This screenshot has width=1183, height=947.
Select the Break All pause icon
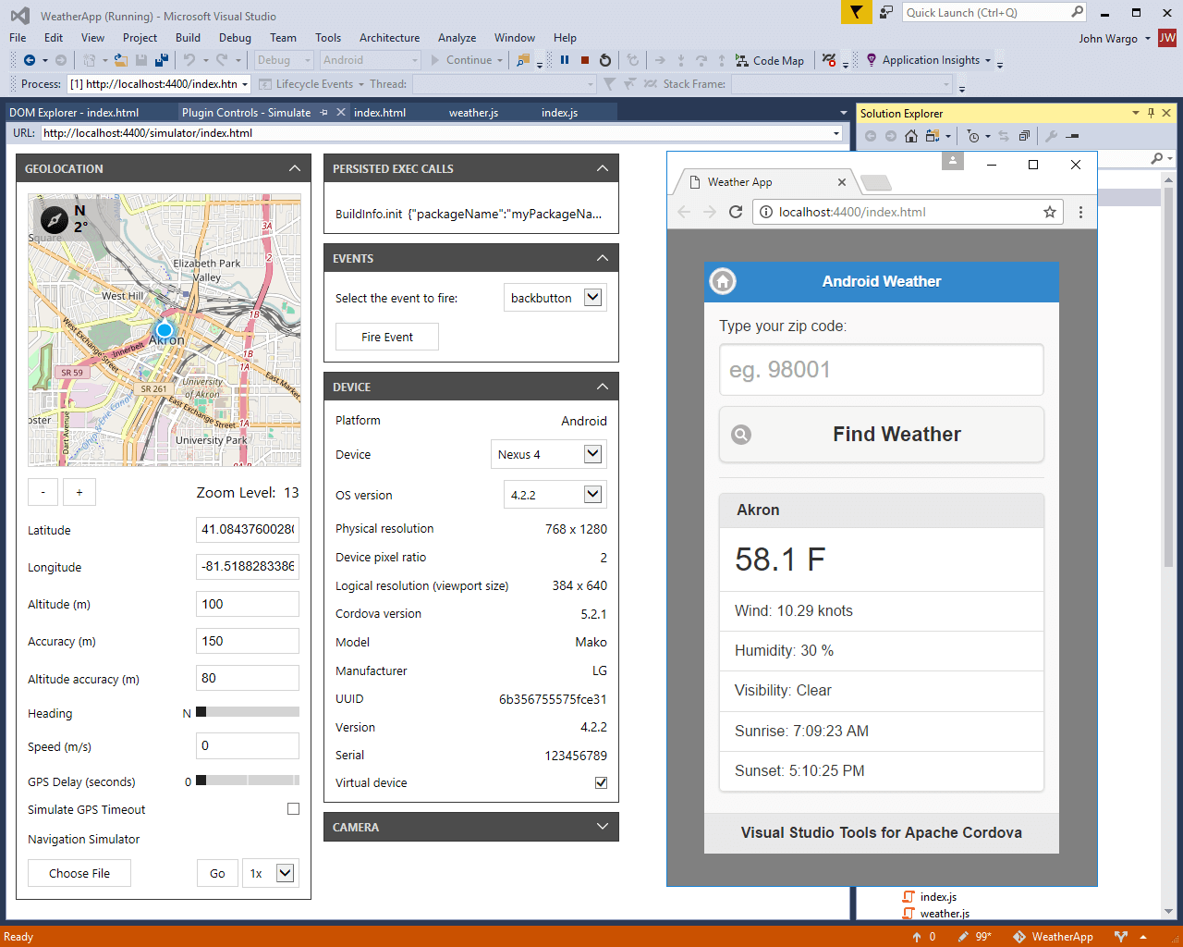(565, 60)
